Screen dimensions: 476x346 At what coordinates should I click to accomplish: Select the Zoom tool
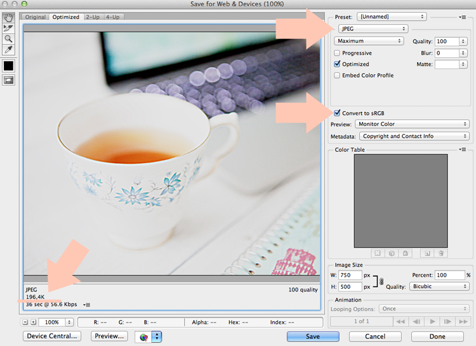tap(8, 39)
